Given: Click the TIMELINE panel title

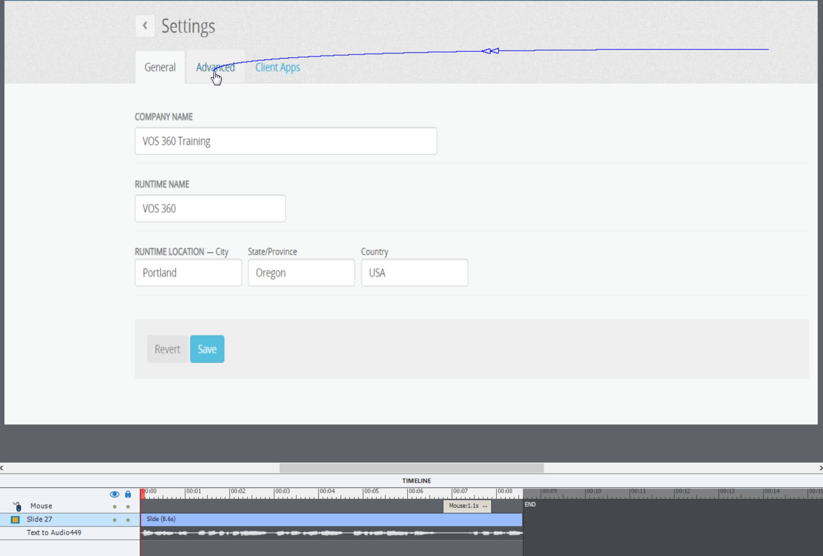Looking at the screenshot, I should (416, 481).
